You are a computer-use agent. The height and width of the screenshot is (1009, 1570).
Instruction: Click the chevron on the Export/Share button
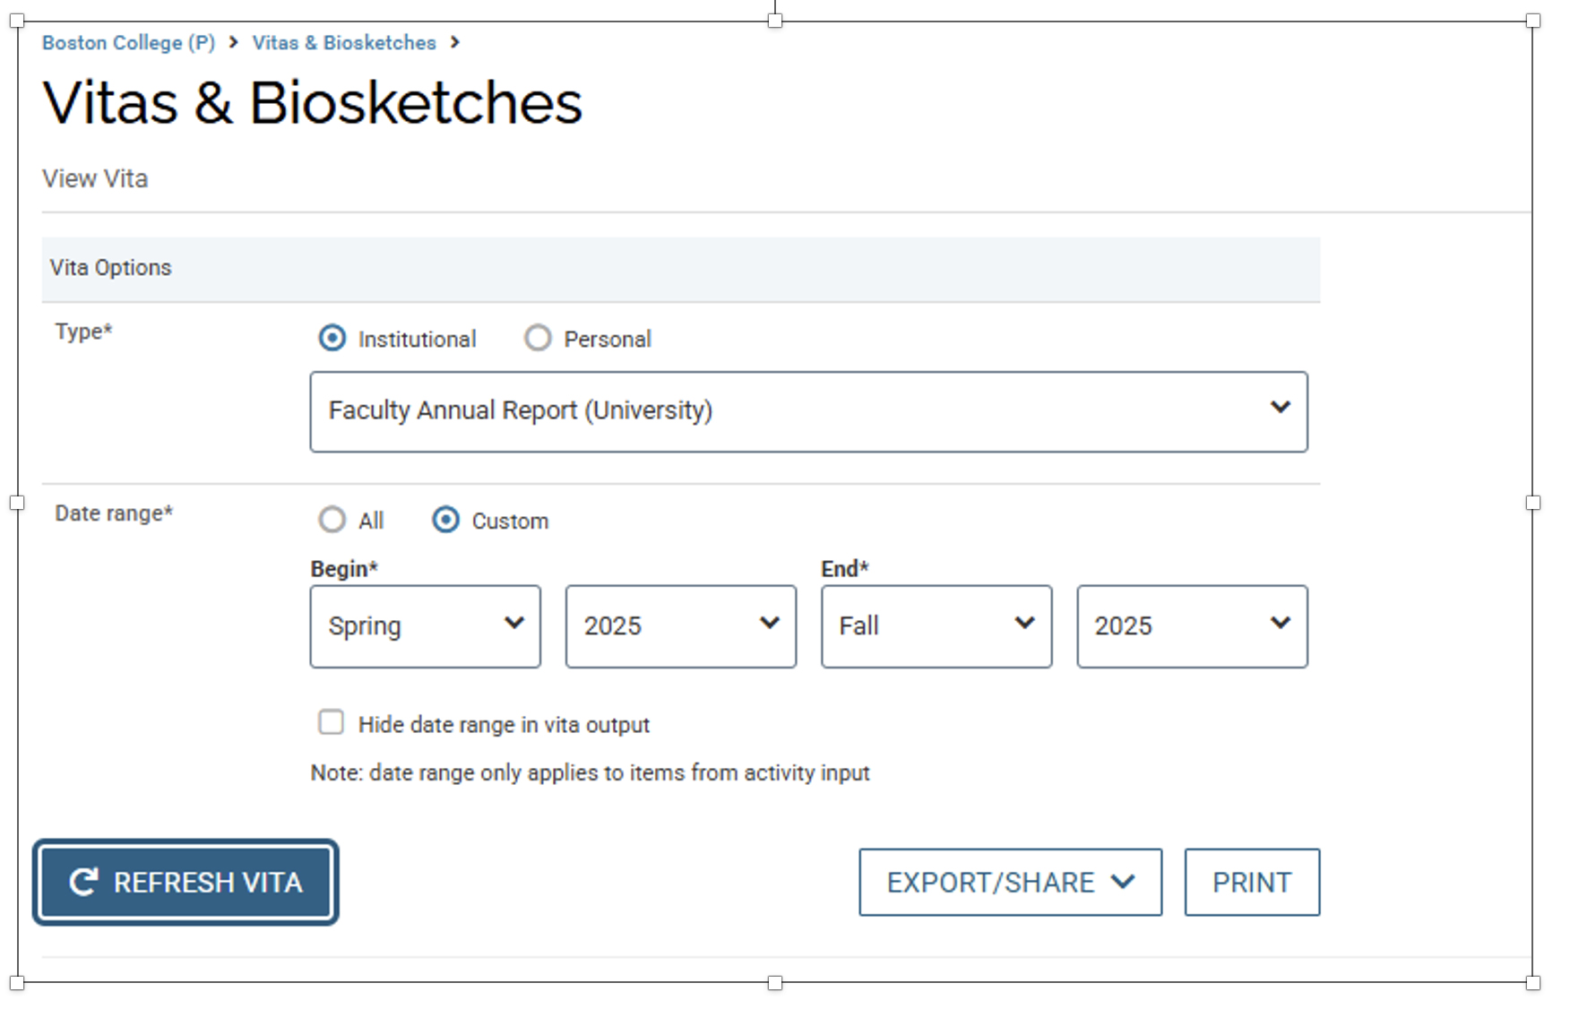pyautogui.click(x=1123, y=882)
